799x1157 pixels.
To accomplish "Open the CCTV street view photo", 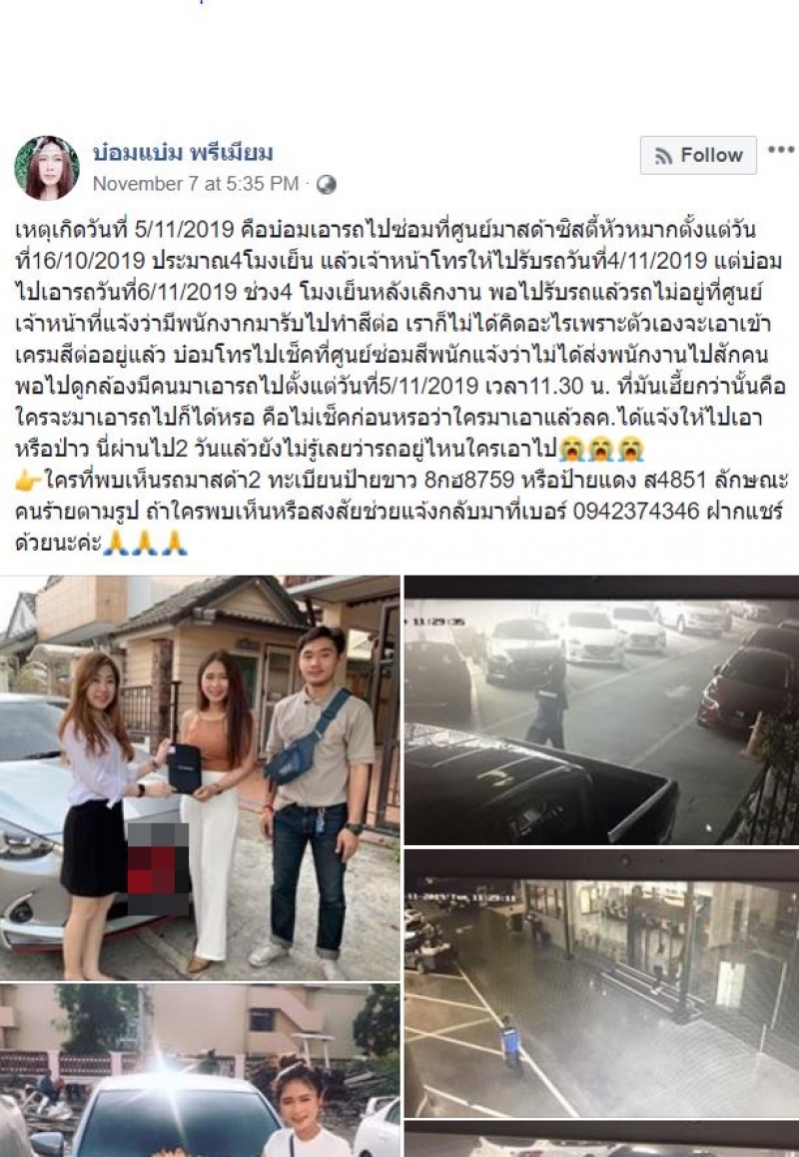I will pyautogui.click(x=601, y=983).
